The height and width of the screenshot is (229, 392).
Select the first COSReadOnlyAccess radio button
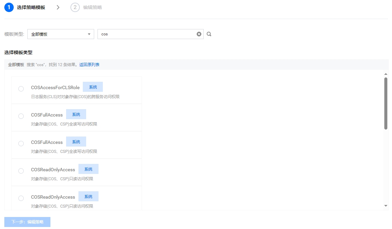[21, 171]
